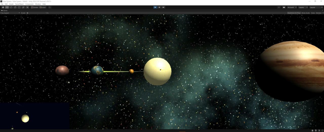Click the reddish Mars planet
Screen dimensions: 324x132
pyautogui.click(x=62, y=70)
